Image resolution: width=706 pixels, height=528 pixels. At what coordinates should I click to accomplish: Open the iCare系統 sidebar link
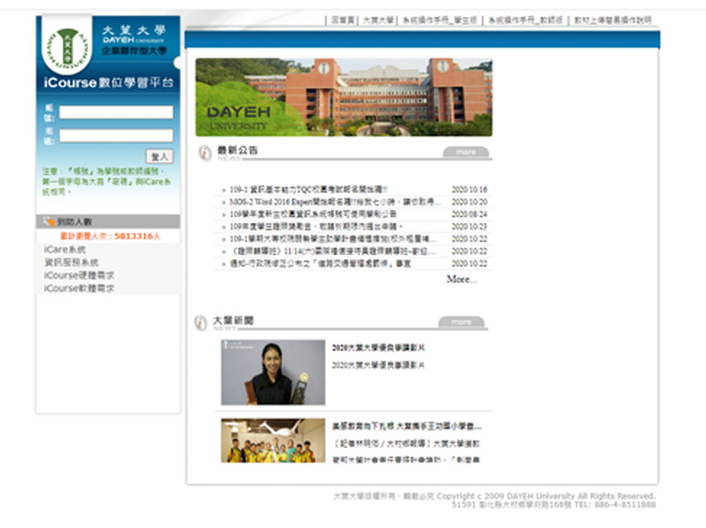coord(65,250)
